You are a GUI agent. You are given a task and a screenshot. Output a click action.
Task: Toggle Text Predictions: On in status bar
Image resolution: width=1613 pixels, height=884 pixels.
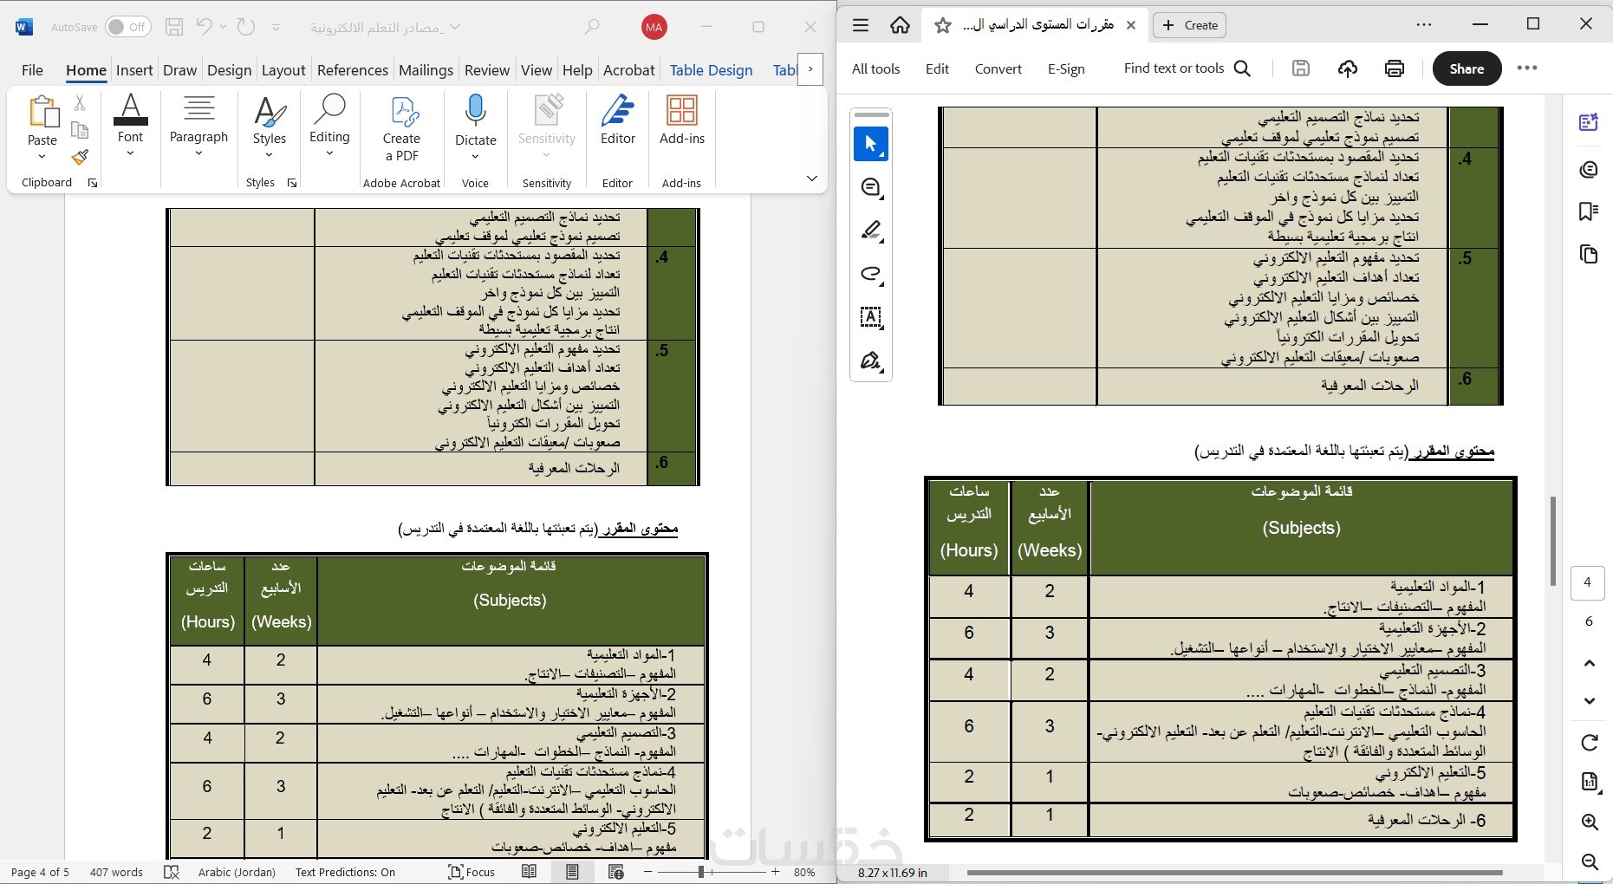click(x=345, y=872)
